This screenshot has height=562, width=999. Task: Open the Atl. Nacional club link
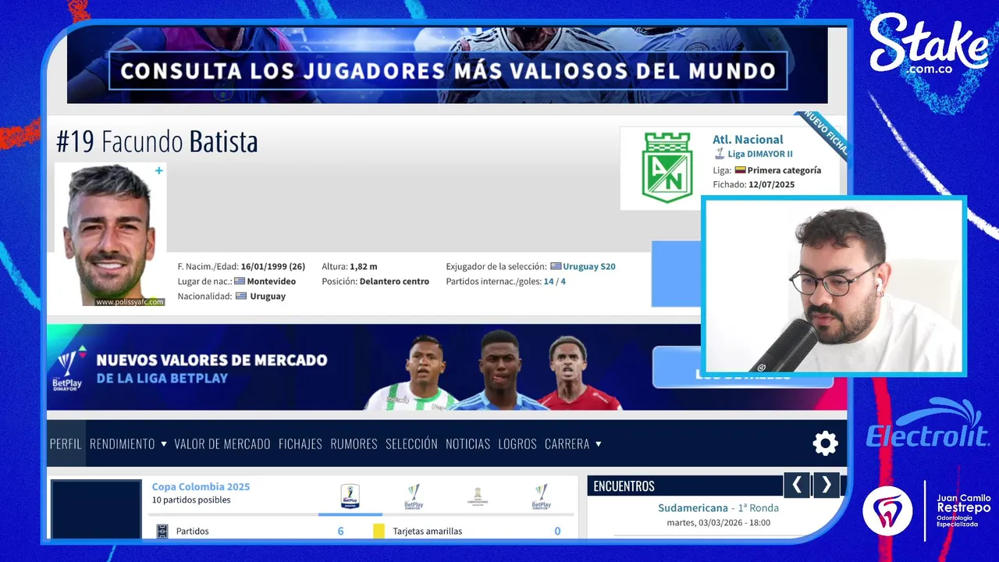748,139
